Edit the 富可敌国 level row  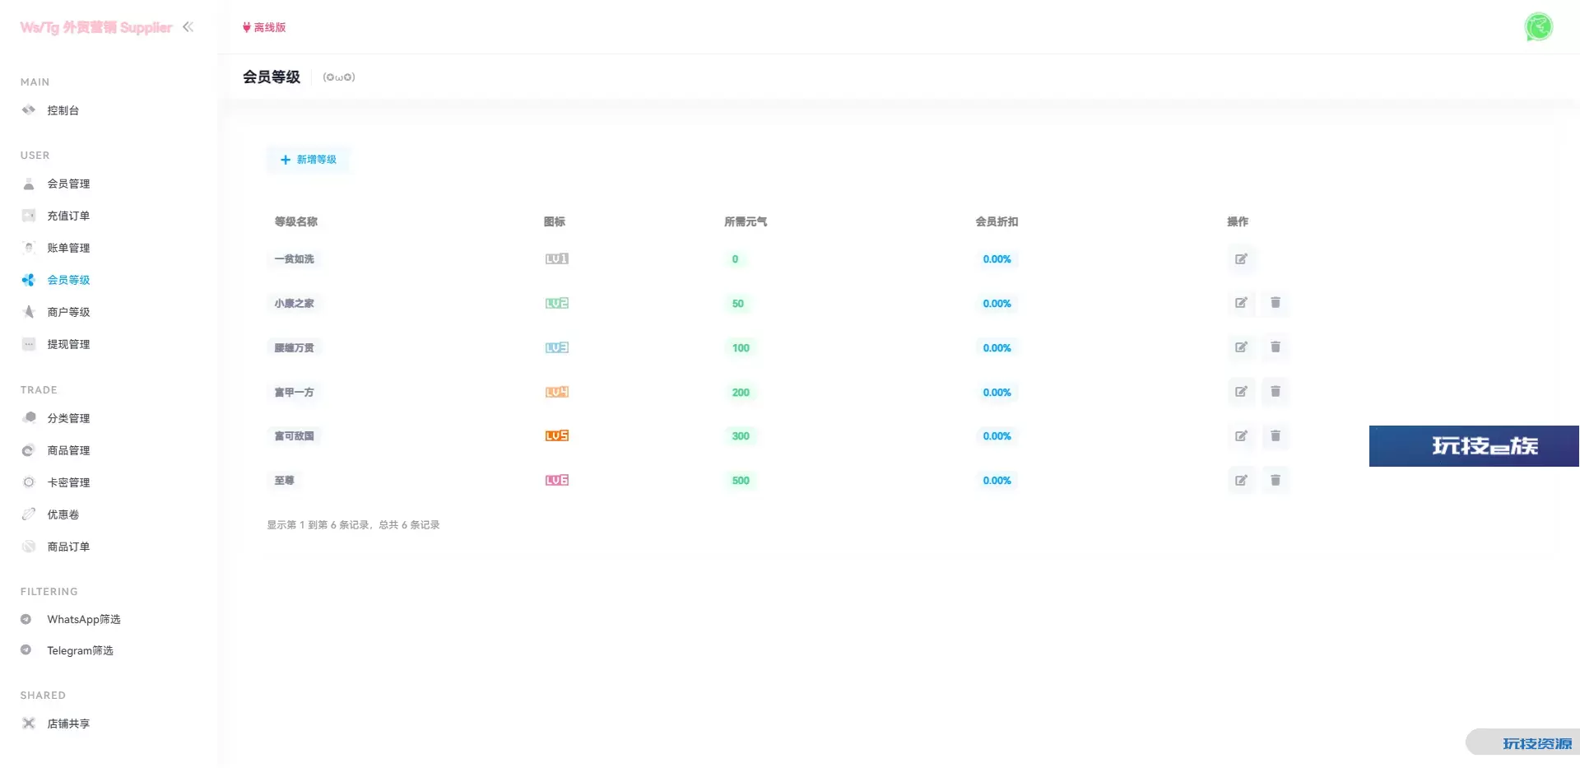[x=1241, y=436]
